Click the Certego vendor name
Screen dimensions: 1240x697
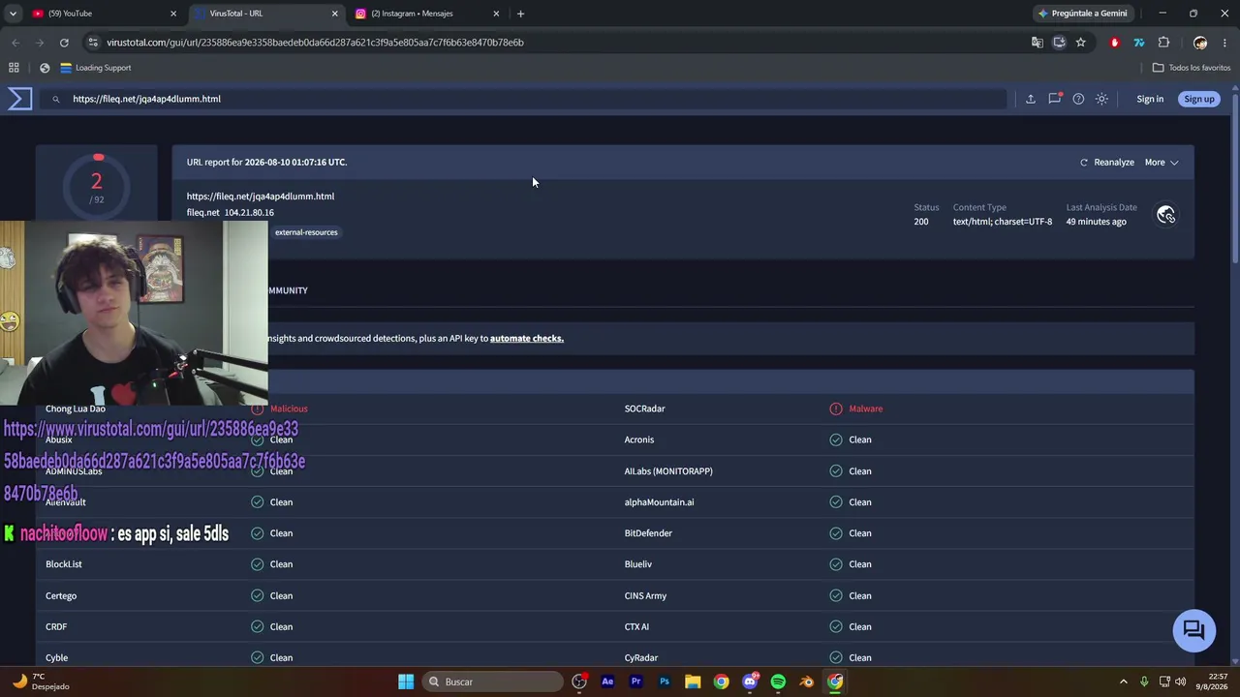click(61, 596)
